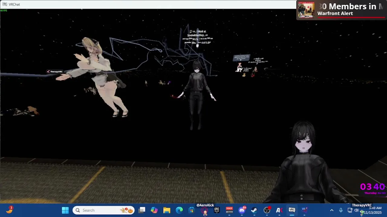Open the Task View icon
The width and height of the screenshot is (387, 217).
tap(142, 210)
